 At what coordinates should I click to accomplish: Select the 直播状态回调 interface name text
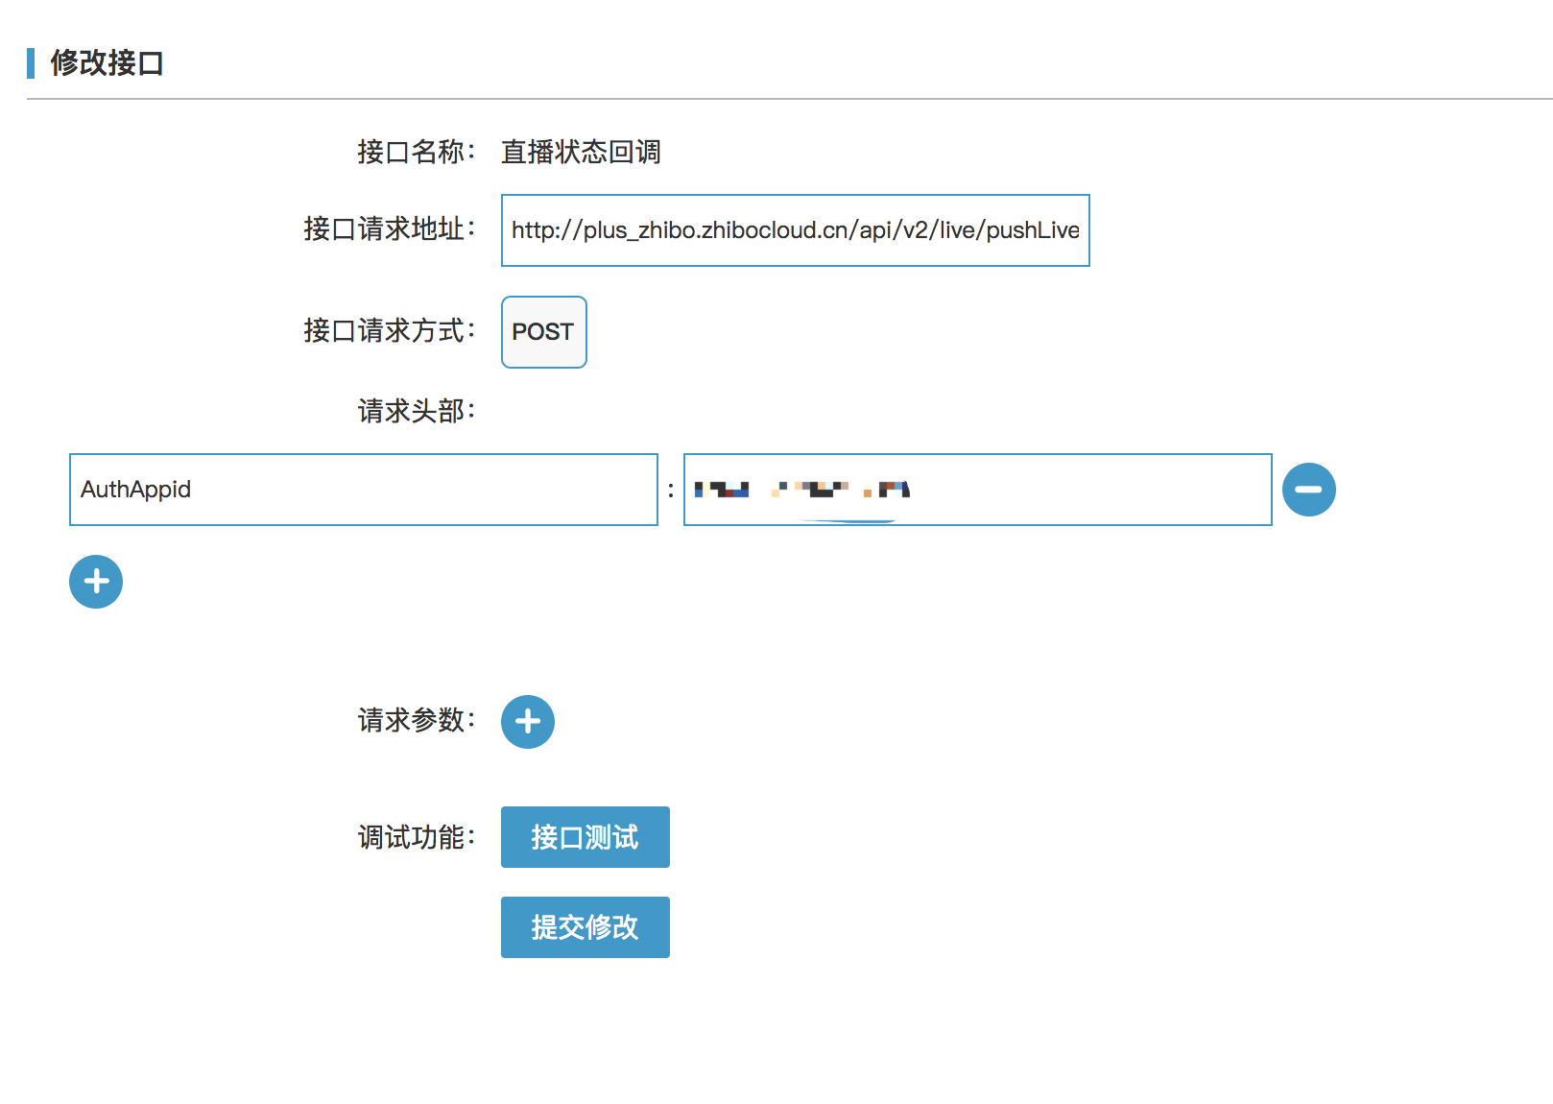tap(581, 152)
